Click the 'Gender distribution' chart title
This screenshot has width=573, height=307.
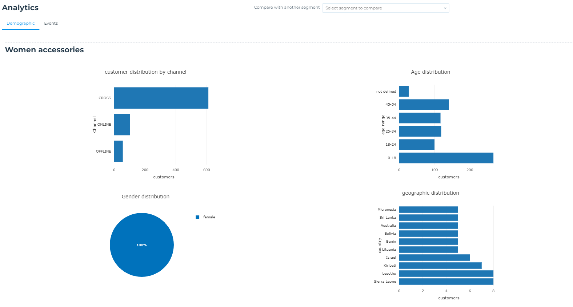145,197
